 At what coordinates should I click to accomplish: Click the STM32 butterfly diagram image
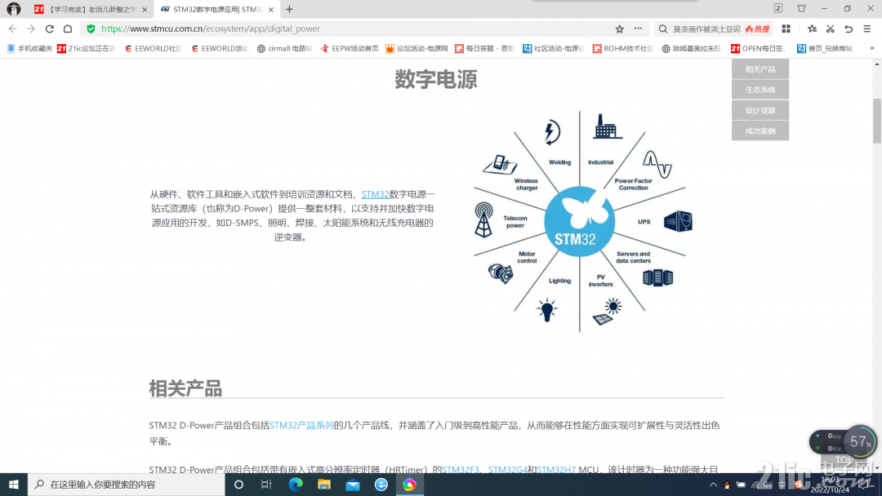click(x=579, y=221)
